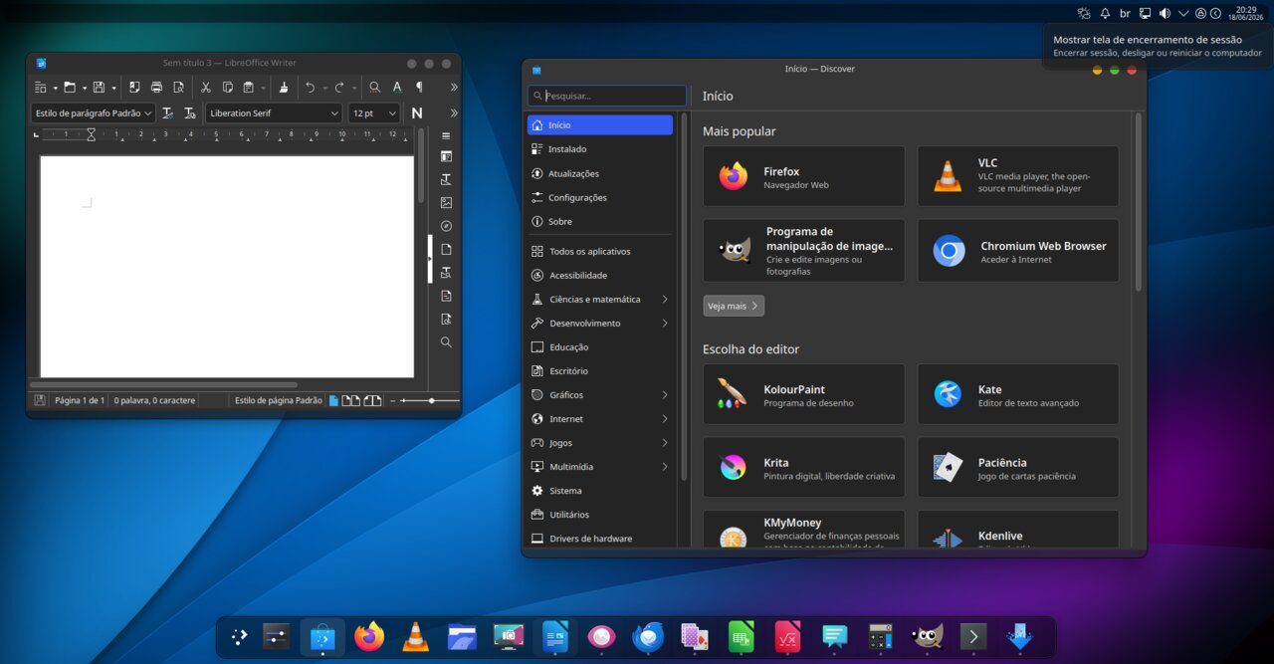Click the Discover content vertical scrollbar
This screenshot has width=1274, height=664.
click(1139, 203)
